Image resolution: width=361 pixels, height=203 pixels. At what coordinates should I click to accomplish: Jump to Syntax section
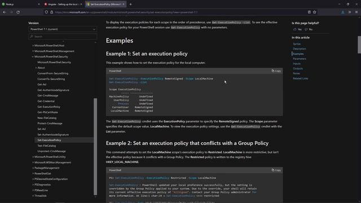[297, 44]
